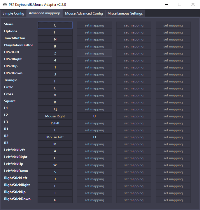Set fourth mapping for PlaystationButton
Screen dimensions: 200x210
pyautogui.click(x=173, y=46)
